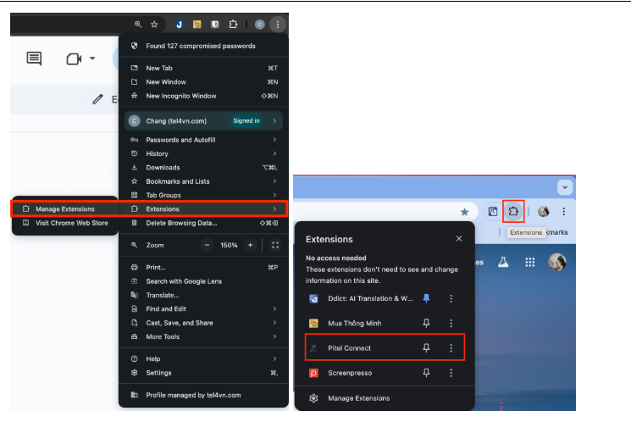Expand Chang (tel4vn.com) profile submenu
The height and width of the screenshot is (422, 631).
click(x=203, y=121)
